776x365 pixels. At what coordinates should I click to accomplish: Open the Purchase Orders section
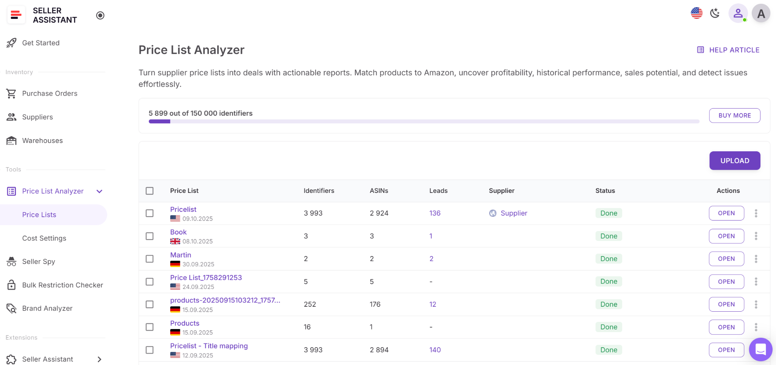pos(49,93)
